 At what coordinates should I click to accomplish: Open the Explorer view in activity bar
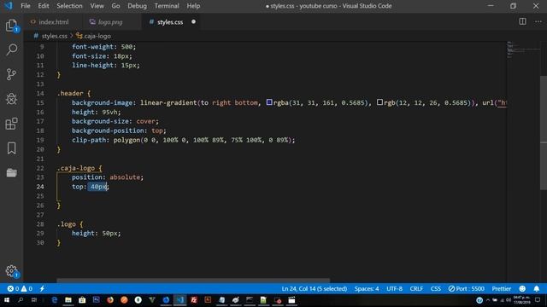point(11,26)
